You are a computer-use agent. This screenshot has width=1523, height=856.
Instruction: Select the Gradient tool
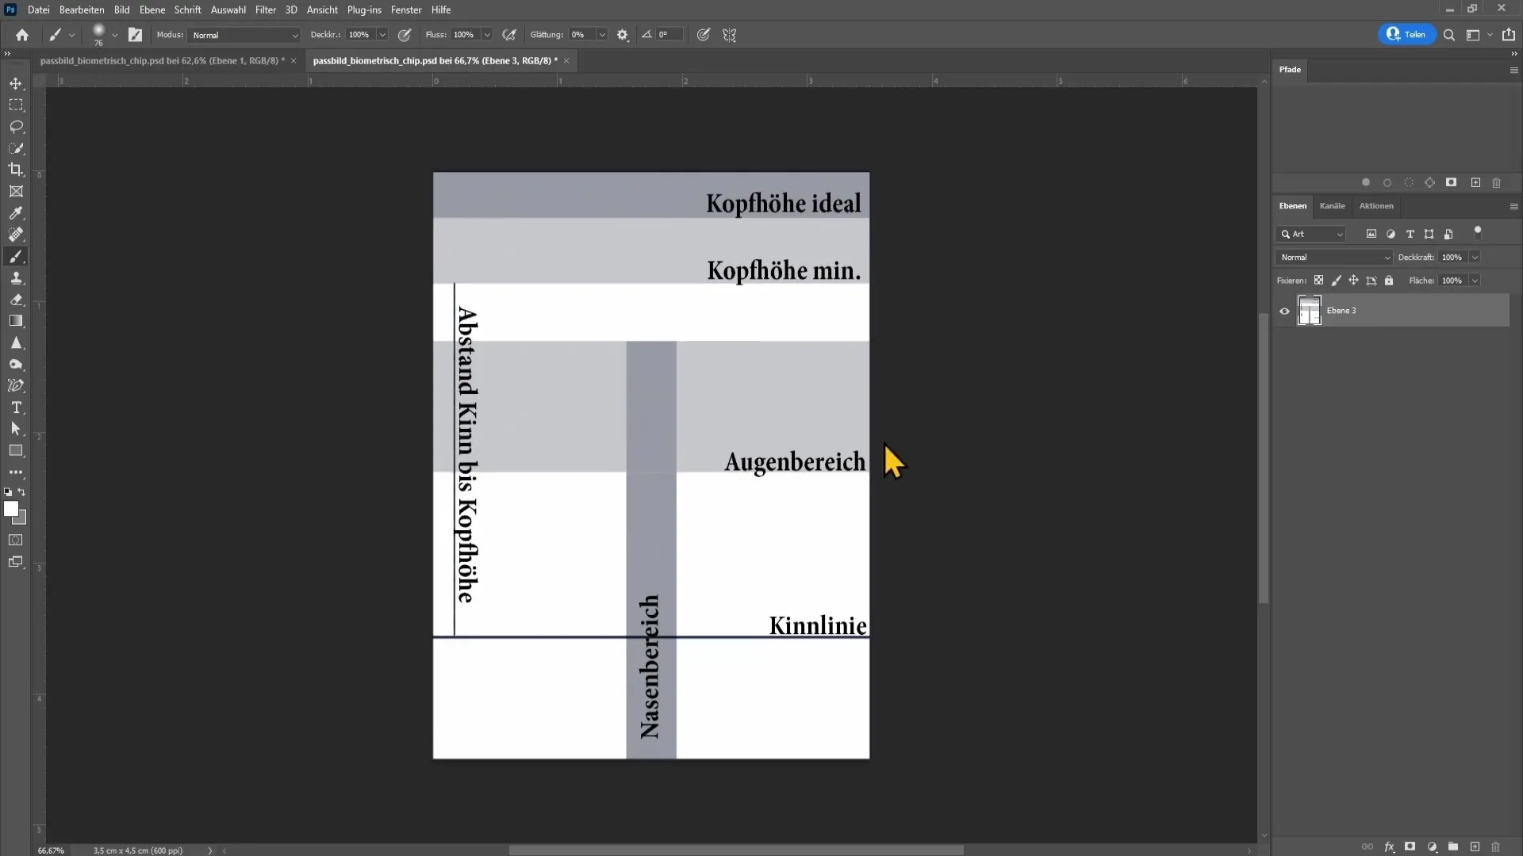[16, 321]
